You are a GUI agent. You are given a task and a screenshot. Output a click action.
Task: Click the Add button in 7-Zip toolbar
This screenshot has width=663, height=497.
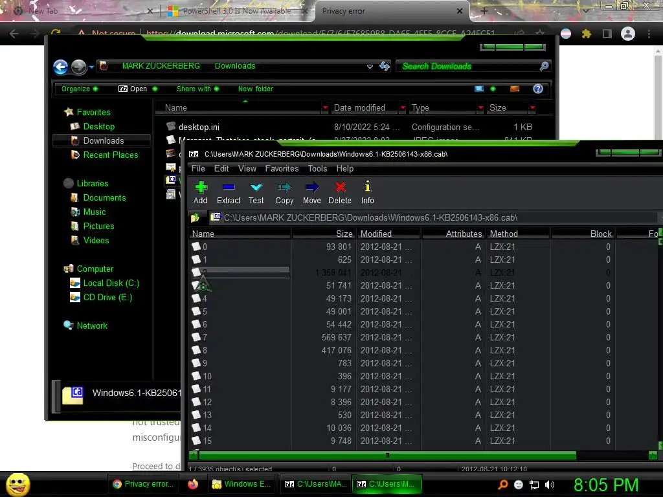click(201, 192)
